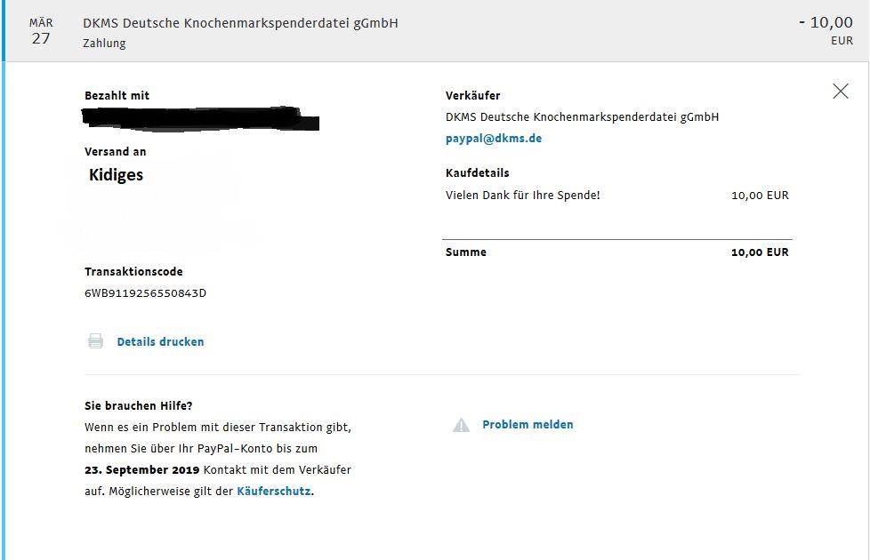Screen dimensions: 870x560
Task: Click the Vielen Dank für Ihre Spende line
Action: 523,196
